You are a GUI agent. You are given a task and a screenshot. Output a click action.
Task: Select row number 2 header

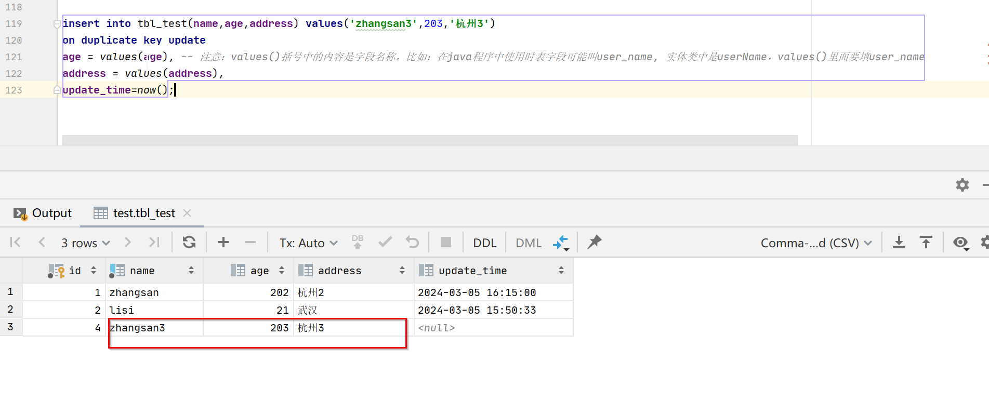11,310
